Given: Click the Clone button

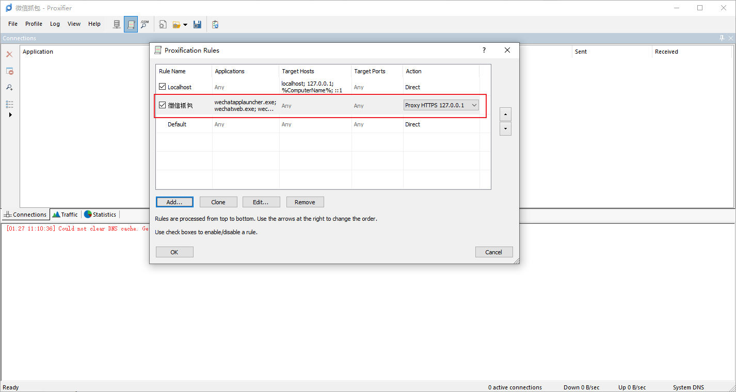Looking at the screenshot, I should click(x=218, y=202).
